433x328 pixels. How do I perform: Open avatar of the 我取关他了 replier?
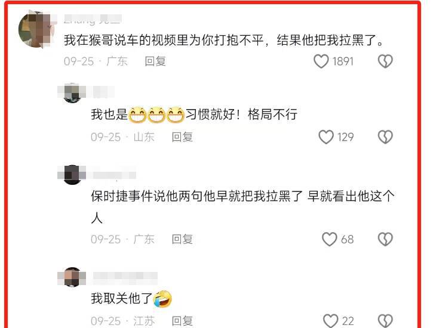coord(72,277)
